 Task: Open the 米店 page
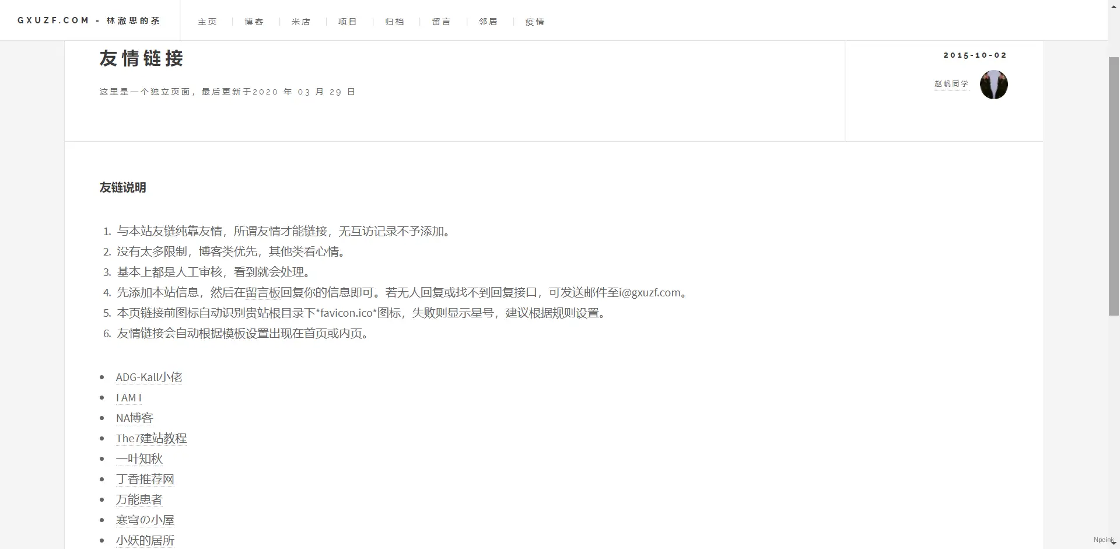click(x=301, y=22)
